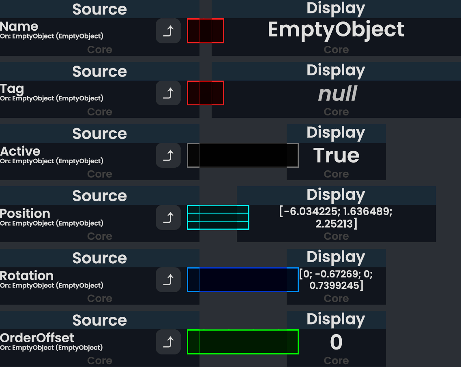Click the arrow icon on the OrderOffset source node
The width and height of the screenshot is (461, 367).
[x=168, y=342]
